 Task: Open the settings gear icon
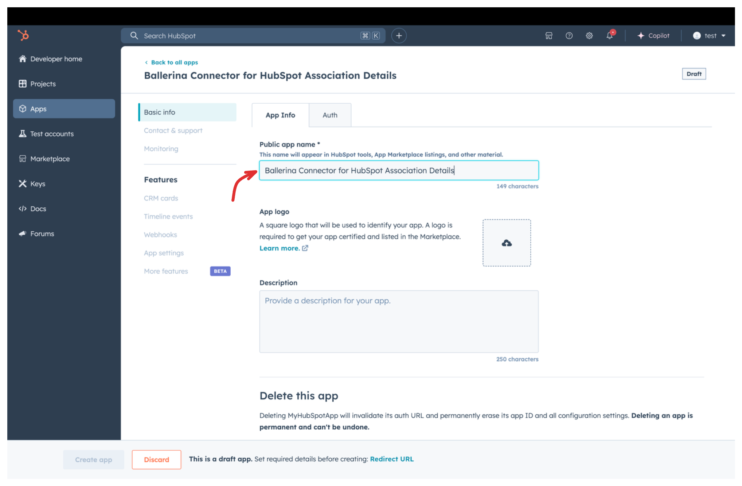(x=589, y=36)
